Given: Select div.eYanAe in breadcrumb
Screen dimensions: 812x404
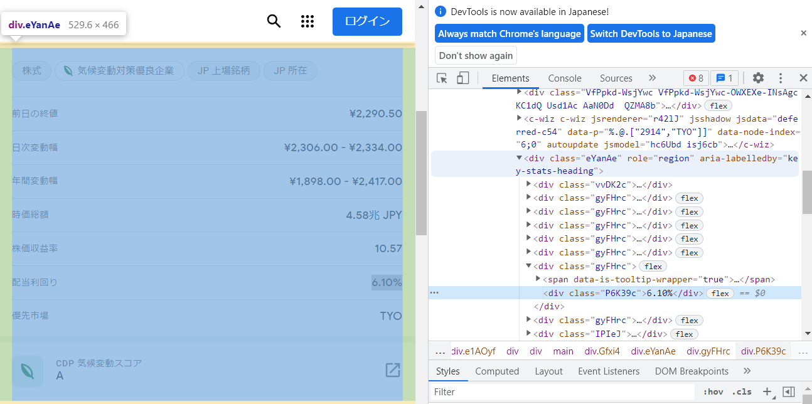Looking at the screenshot, I should point(653,351).
